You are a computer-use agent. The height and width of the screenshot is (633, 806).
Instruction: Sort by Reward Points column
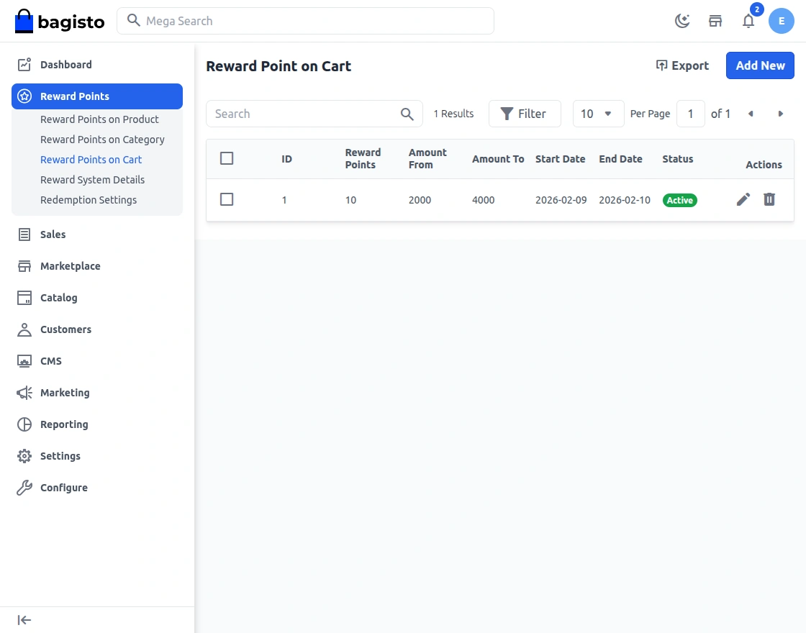(363, 159)
